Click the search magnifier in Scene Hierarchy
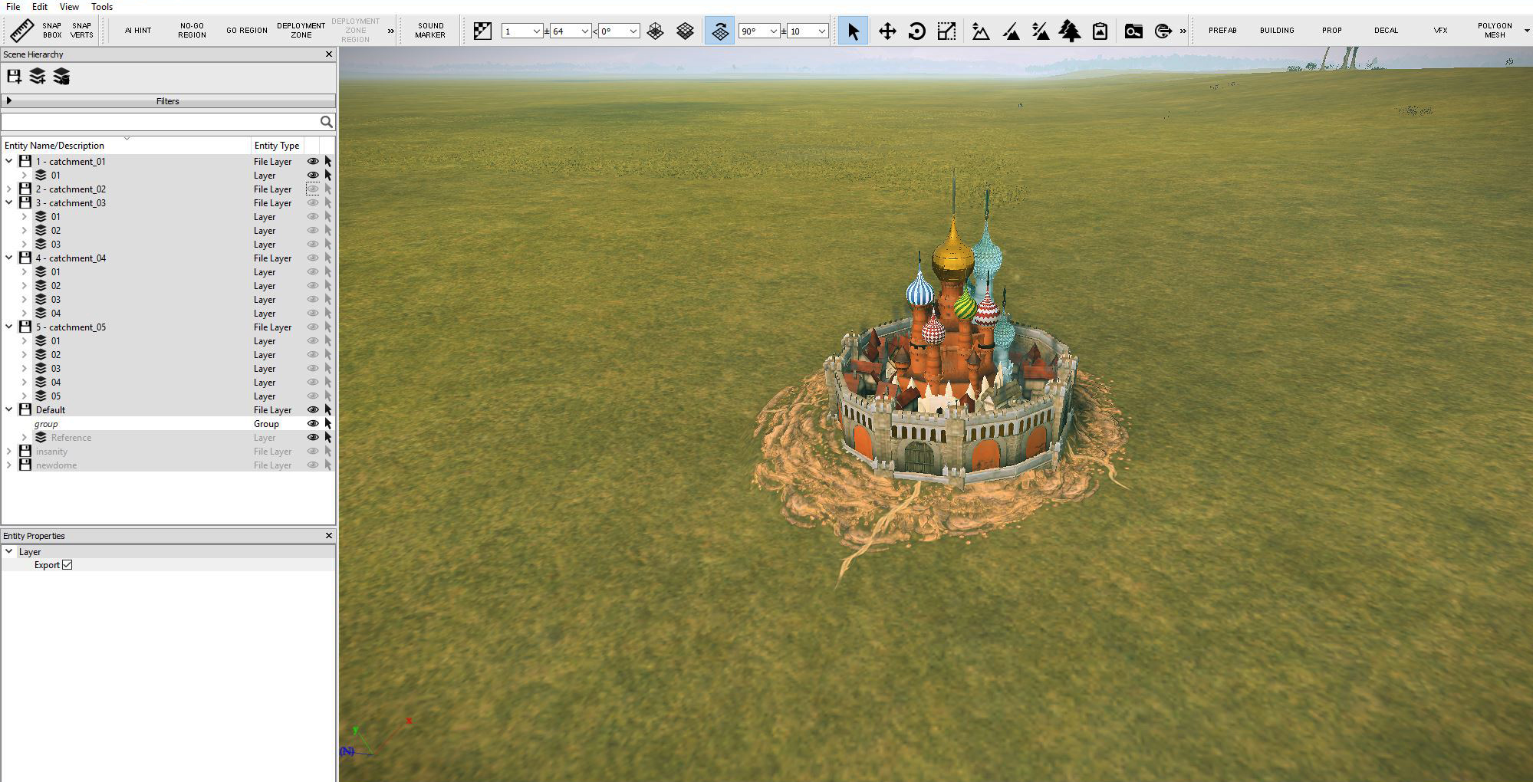Viewport: 1533px width, 782px height. click(x=327, y=122)
